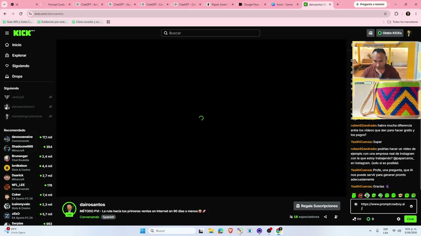Open Siguiendo in the sidebar

point(20,66)
